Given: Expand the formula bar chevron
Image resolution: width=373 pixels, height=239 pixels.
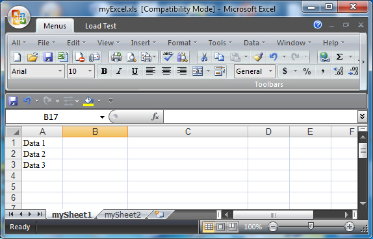Looking at the screenshot, I should click(x=362, y=117).
